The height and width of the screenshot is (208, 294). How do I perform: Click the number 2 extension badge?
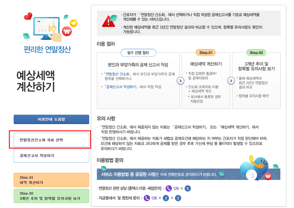(166, 198)
